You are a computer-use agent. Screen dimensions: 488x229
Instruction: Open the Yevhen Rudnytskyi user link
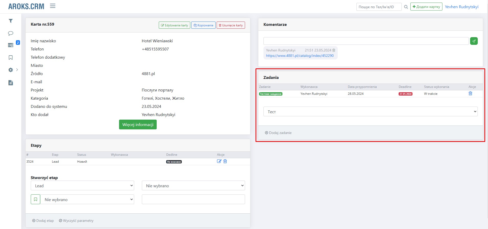462,7
